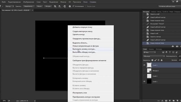This screenshot has height=102, width=181.
Task: Click the Слой 1 black layer thumbnail
Action: [149, 82]
